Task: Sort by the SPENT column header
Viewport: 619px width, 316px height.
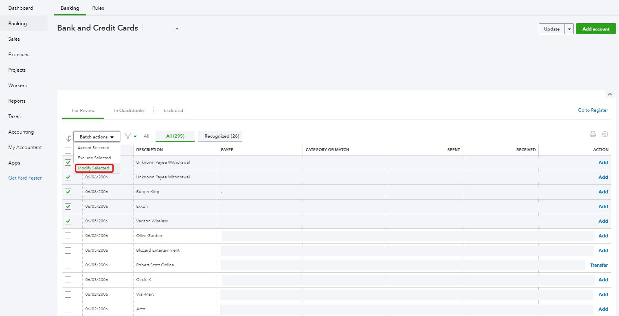Action: [x=454, y=150]
